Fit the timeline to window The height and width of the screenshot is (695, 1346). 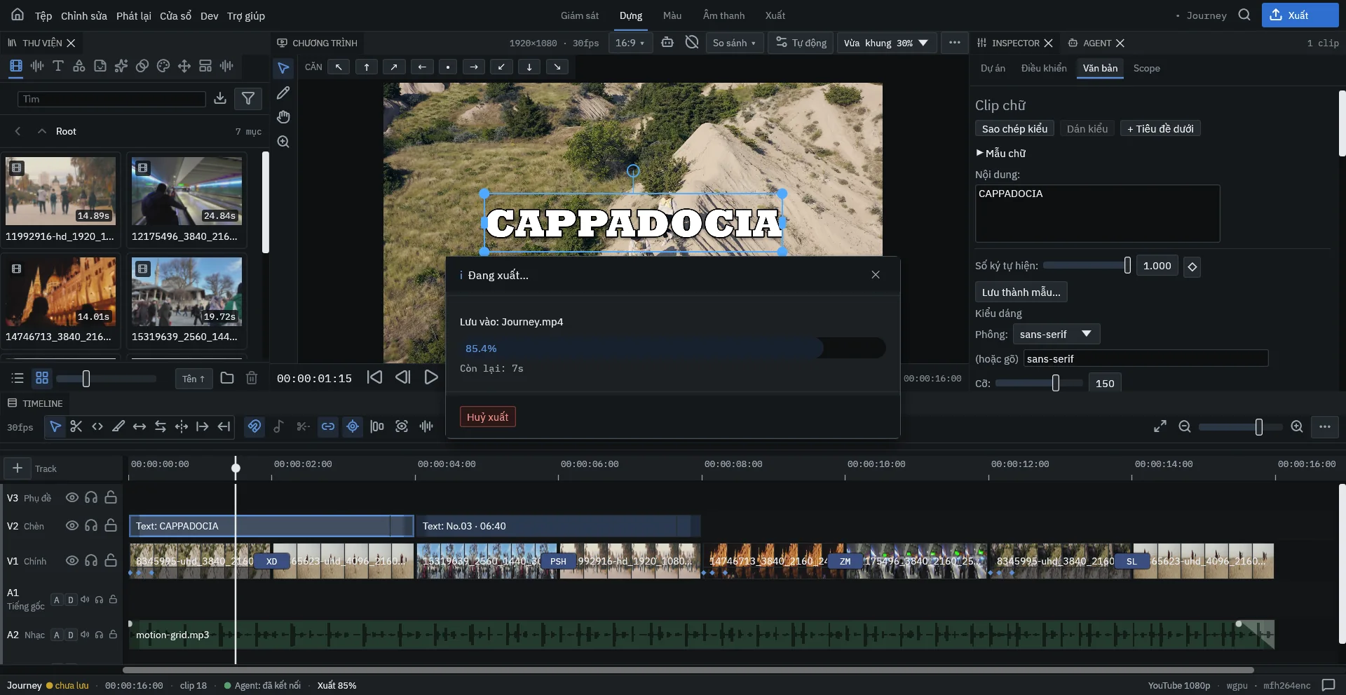pyautogui.click(x=1160, y=426)
